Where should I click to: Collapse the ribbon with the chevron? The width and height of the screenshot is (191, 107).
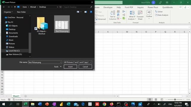point(189,23)
